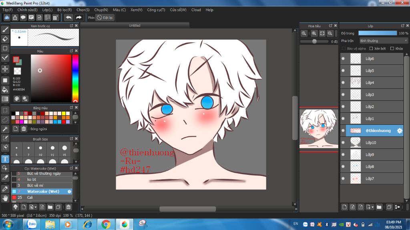Choose the Select Pen tool

pyautogui.click(x=5, y=138)
